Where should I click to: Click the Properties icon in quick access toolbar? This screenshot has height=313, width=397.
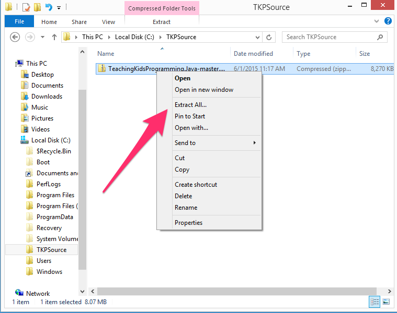tap(26, 7)
